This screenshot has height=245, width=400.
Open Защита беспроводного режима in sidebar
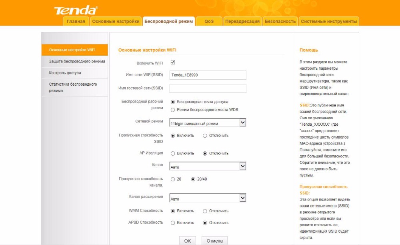click(77, 61)
